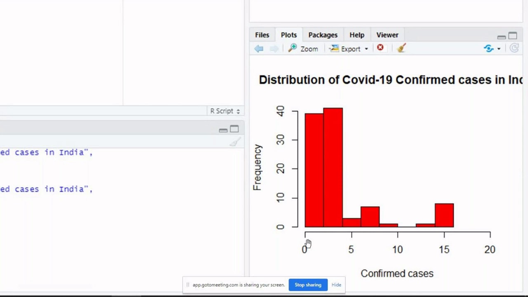Go to previous plot with back arrow
528x297 pixels.
pos(259,49)
